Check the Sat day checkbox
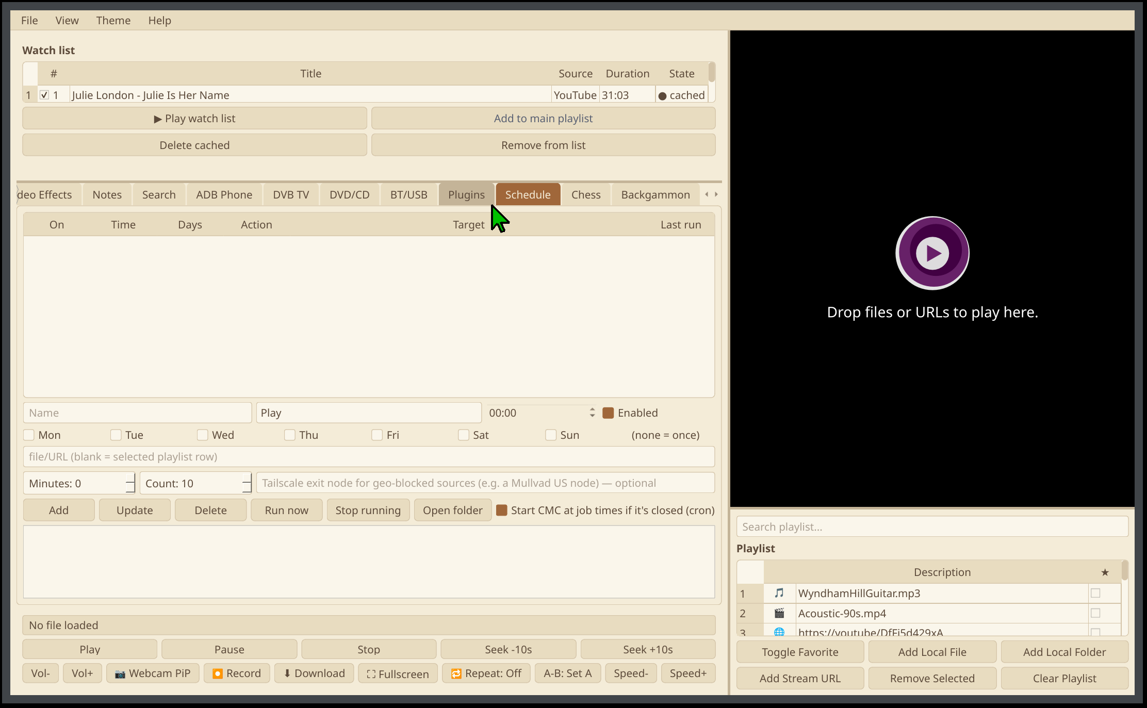The width and height of the screenshot is (1147, 708). 464,435
